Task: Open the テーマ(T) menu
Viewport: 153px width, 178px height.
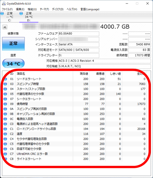Action: pos(44,9)
